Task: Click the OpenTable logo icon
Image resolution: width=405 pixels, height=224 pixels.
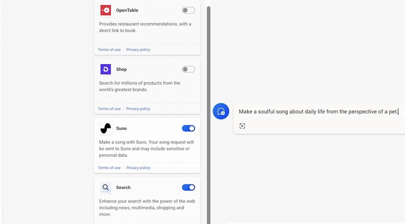Action: click(106, 10)
